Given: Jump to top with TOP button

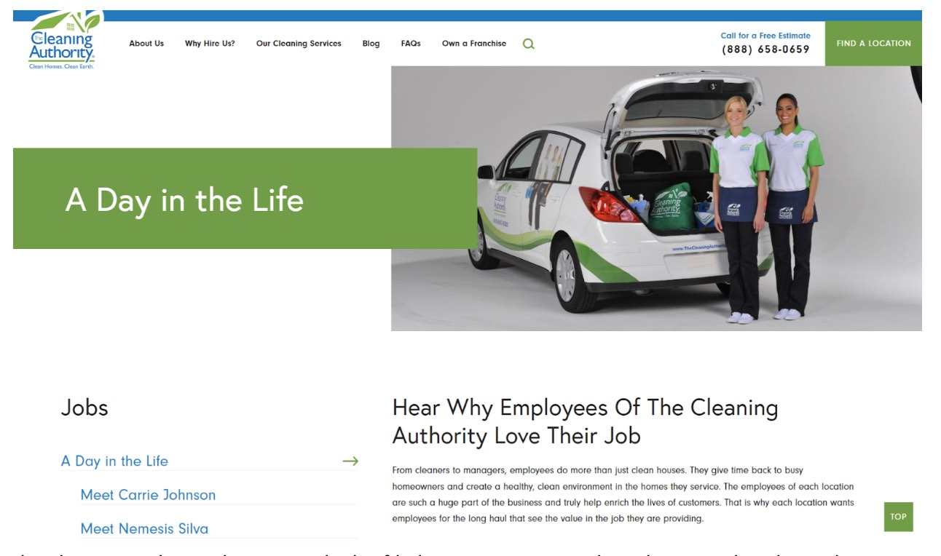Looking at the screenshot, I should click(x=898, y=517).
